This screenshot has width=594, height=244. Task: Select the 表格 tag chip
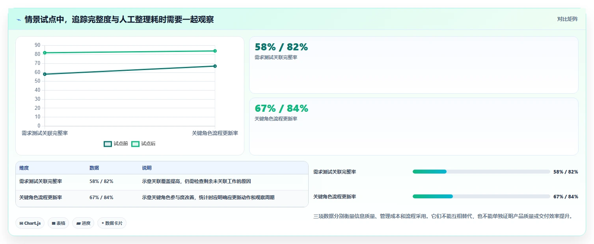[x=58, y=223]
